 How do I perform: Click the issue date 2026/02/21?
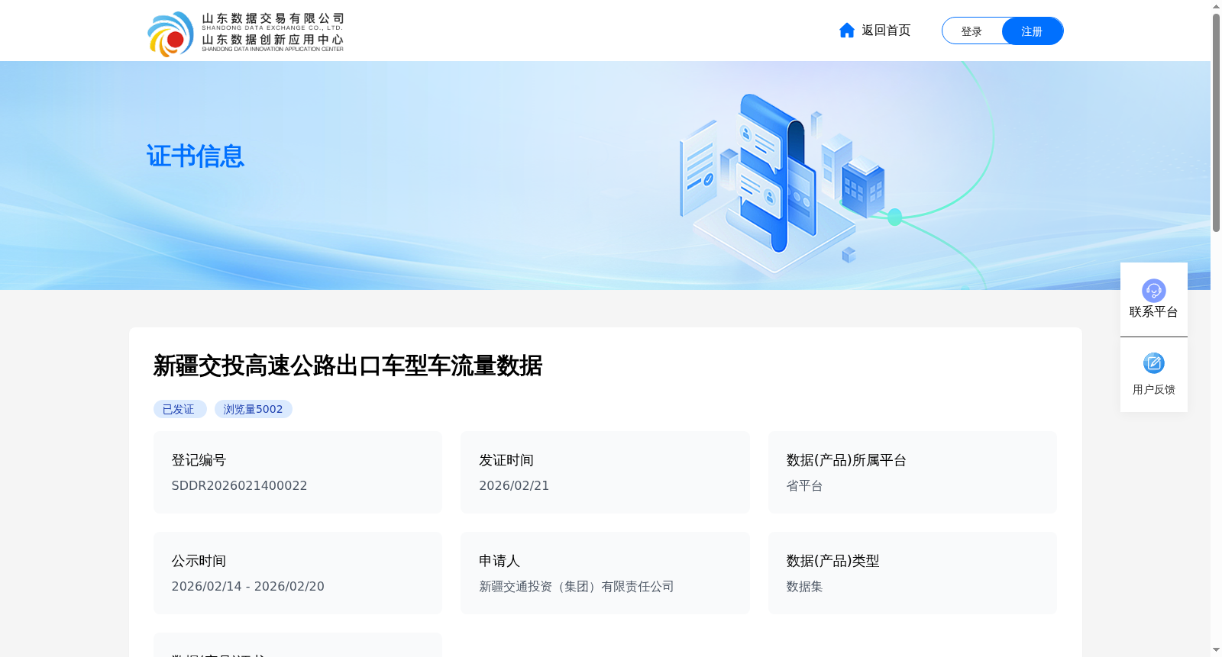pos(514,486)
